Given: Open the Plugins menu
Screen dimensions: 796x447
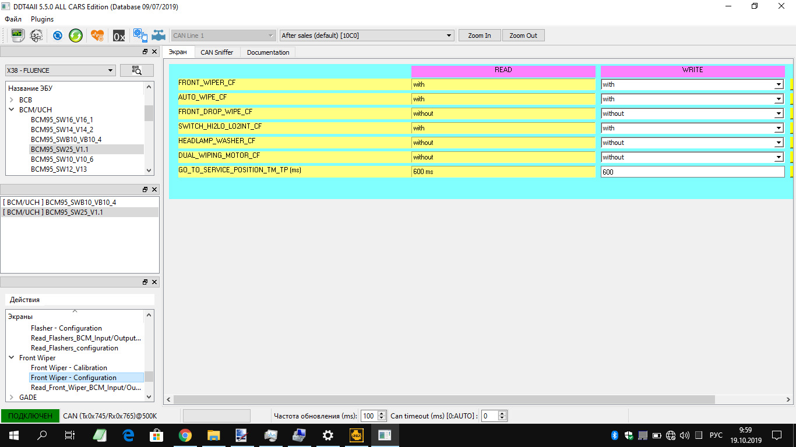Looking at the screenshot, I should tap(42, 19).
